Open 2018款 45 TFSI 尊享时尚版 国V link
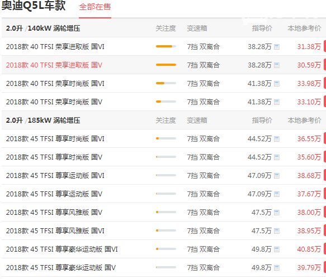This screenshot has height=279, width=326. point(54,157)
